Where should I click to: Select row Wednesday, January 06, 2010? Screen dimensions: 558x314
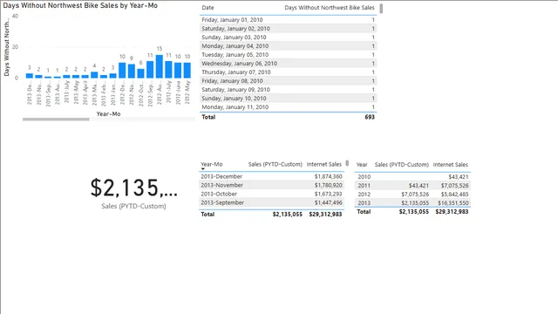(288, 64)
